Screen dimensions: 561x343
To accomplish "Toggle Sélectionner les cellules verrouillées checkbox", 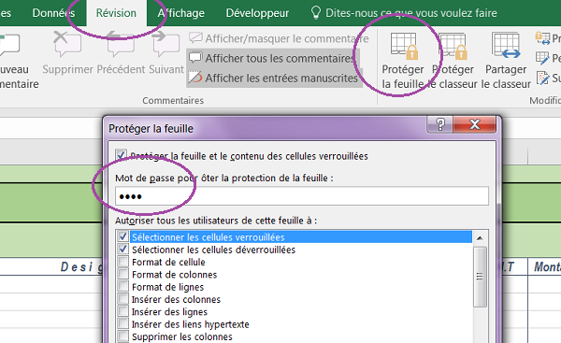I will (x=123, y=236).
